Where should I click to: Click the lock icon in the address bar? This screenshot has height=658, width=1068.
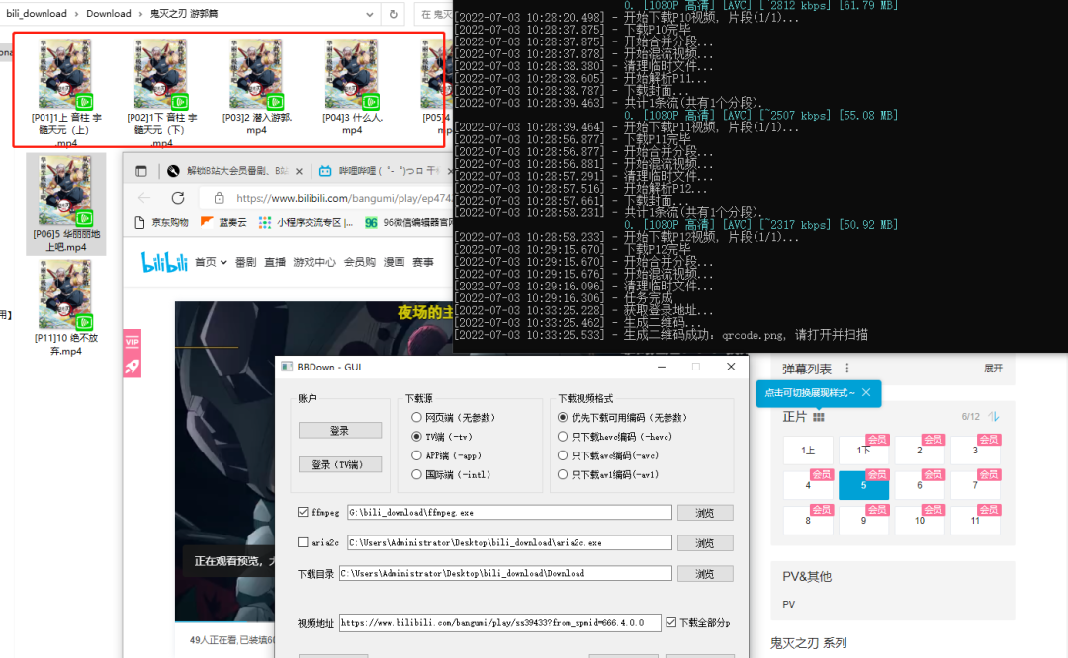click(219, 198)
